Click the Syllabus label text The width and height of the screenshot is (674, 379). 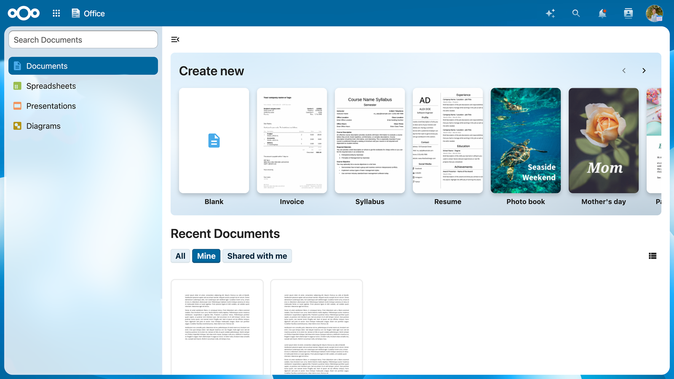(x=370, y=202)
